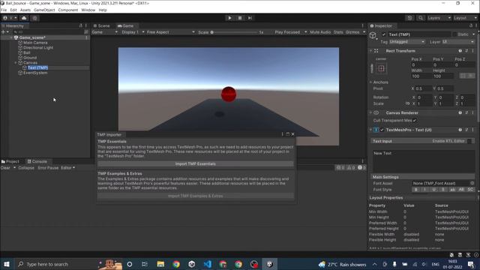480x270 pixels.
Task: Collapse the Canvas tree item arrow
Action: [x=16, y=63]
